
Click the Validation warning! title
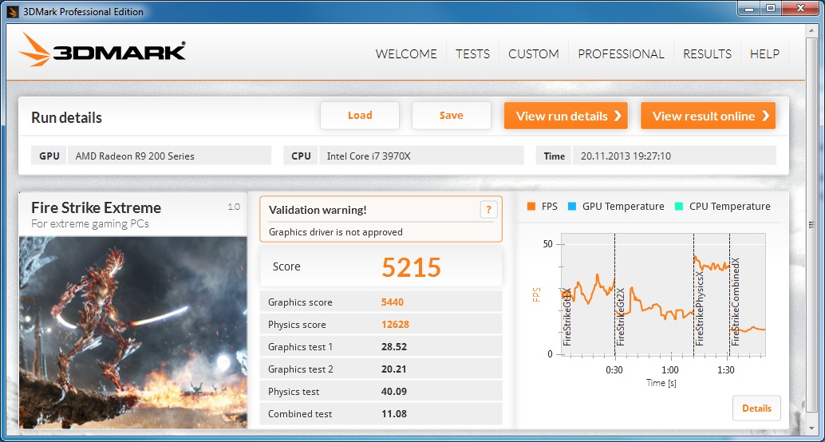(318, 210)
